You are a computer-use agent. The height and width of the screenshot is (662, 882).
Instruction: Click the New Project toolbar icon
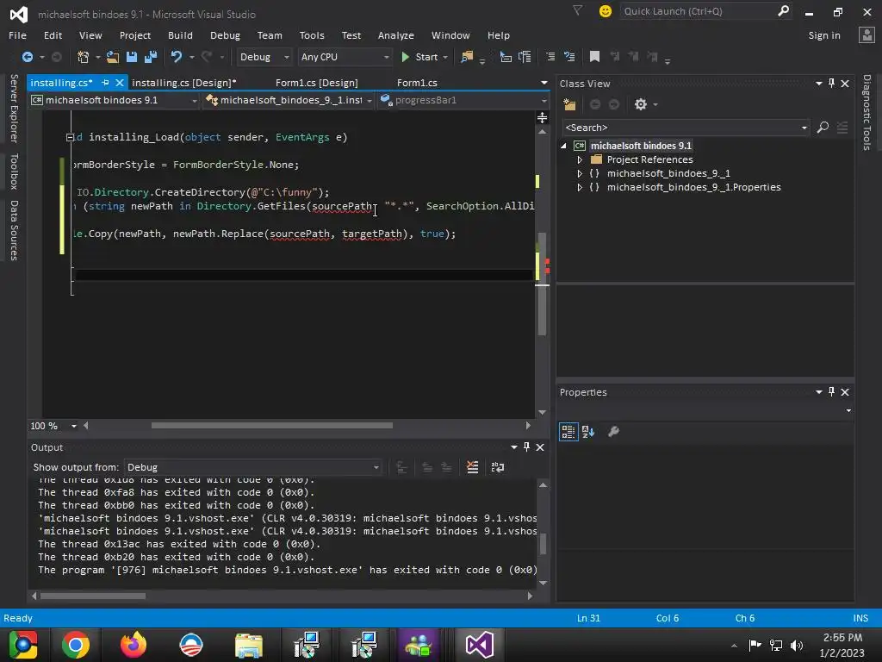[84, 57]
